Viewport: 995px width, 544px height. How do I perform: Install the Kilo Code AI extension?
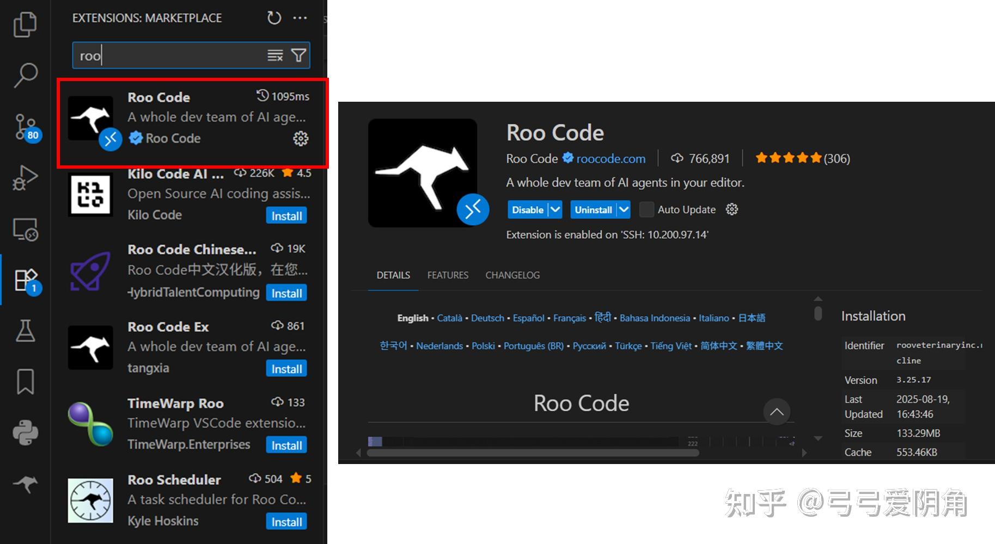click(286, 216)
